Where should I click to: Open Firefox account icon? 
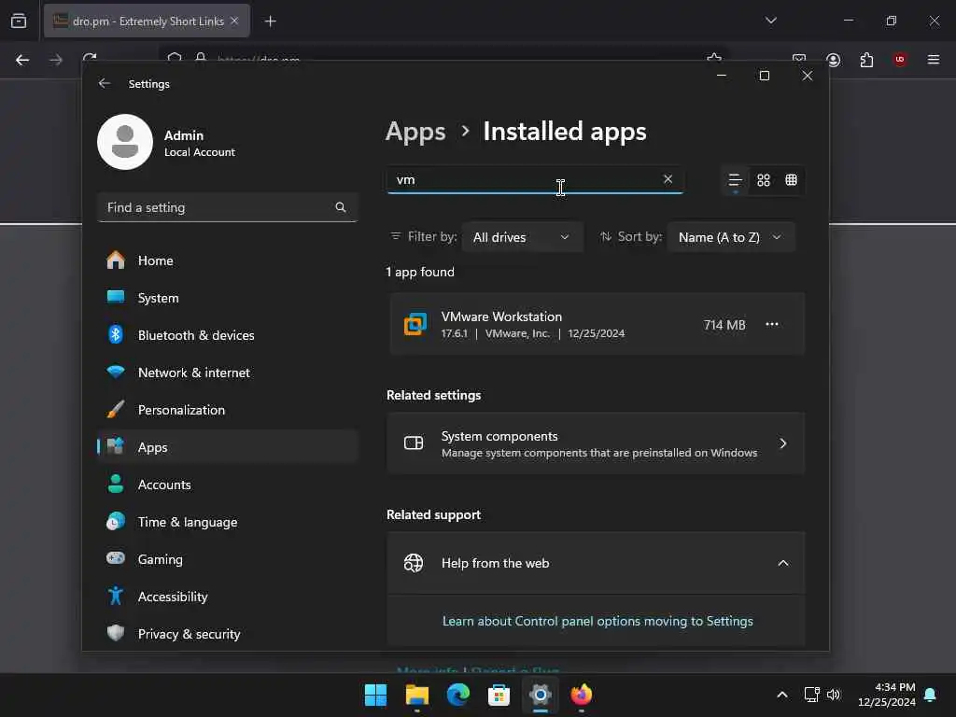tap(834, 60)
